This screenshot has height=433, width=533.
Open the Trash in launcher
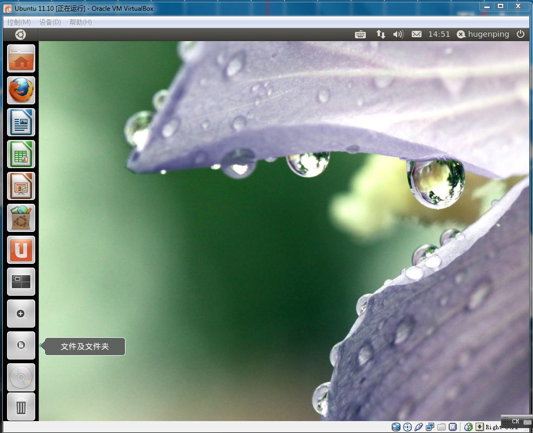[x=21, y=407]
